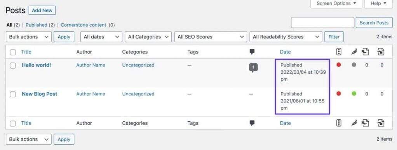Click green readability dot for New Blog Post
The height and width of the screenshot is (150, 397).
(354, 94)
